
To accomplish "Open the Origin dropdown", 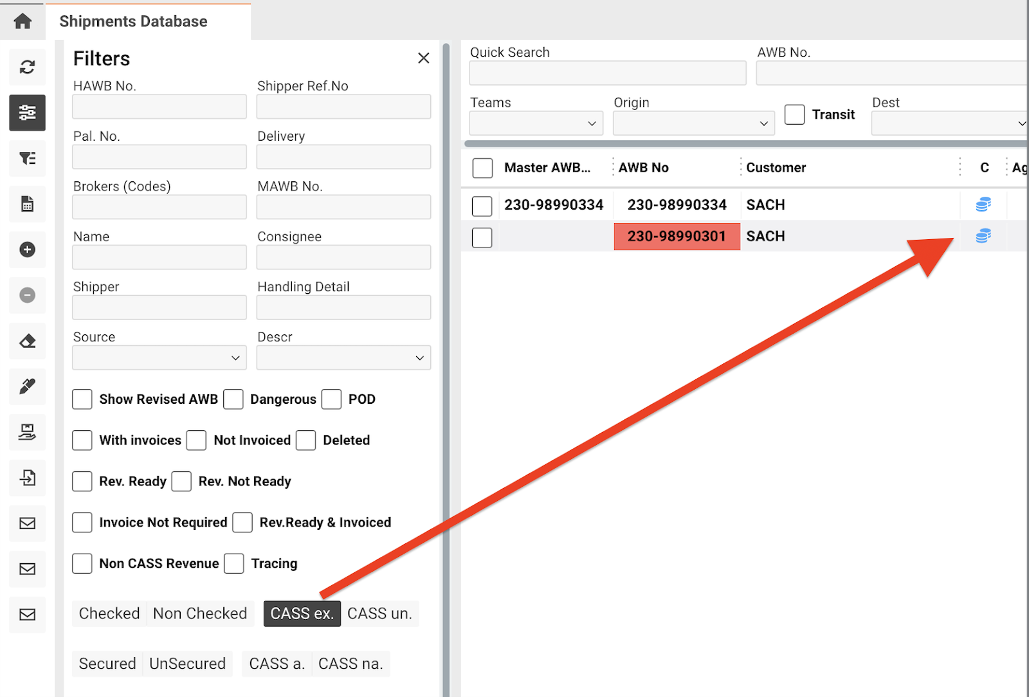I will pyautogui.click(x=693, y=123).
